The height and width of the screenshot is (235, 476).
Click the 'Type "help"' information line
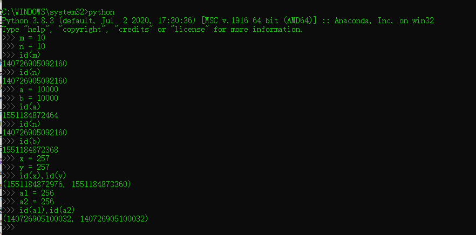click(x=152, y=30)
